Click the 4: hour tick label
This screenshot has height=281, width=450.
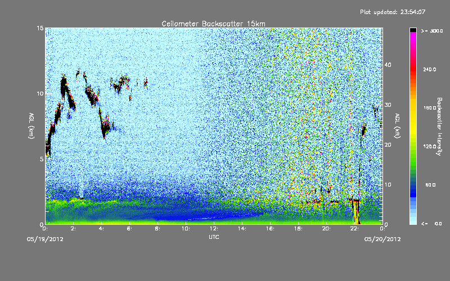click(101, 229)
